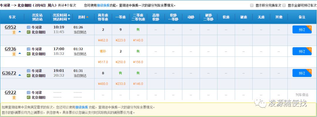Click price ¥250.0 under G936
This screenshot has width=317, height=117.
(x=121, y=62)
